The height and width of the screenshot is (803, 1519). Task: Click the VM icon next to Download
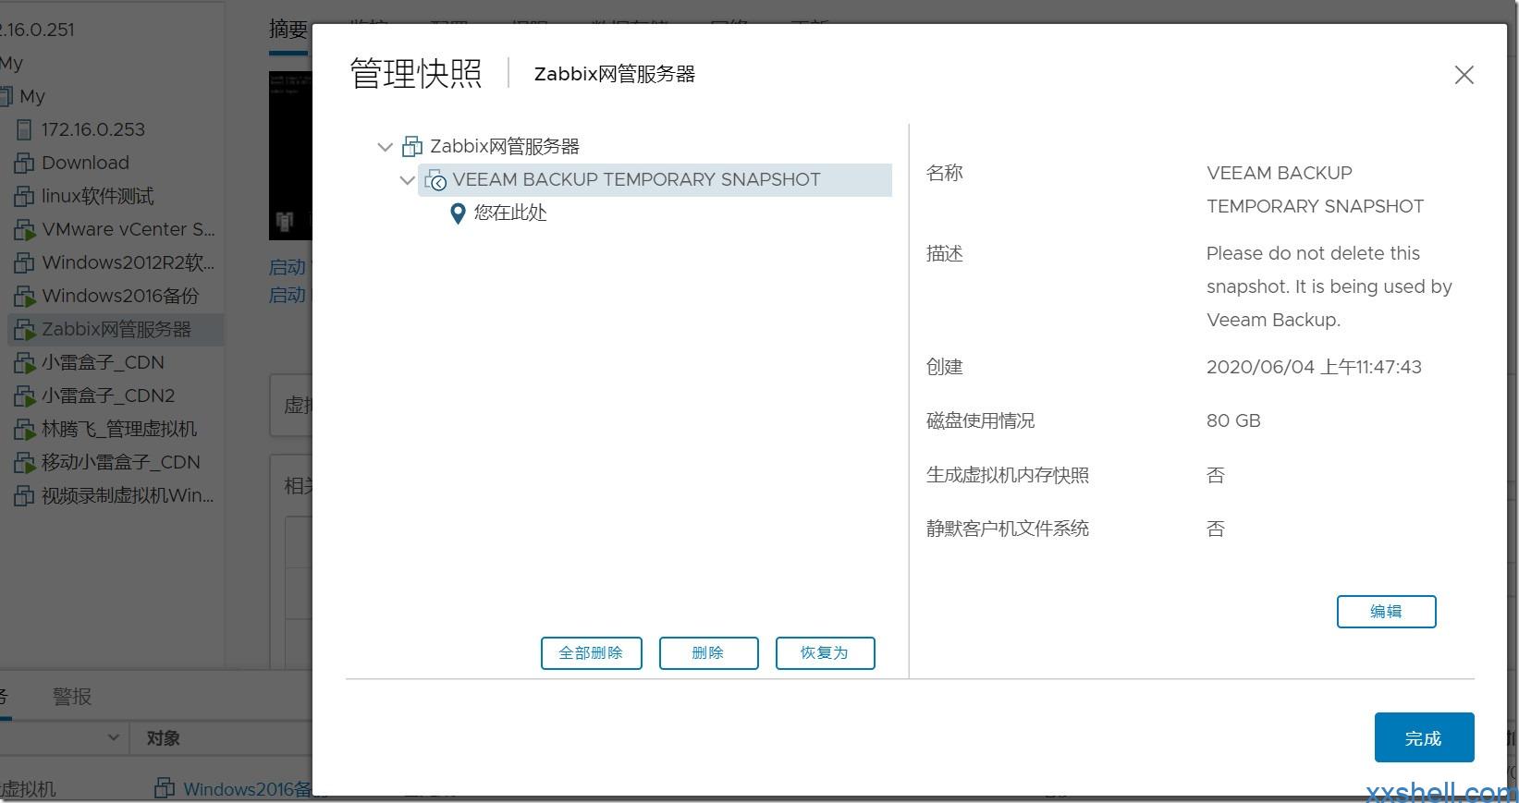pyautogui.click(x=24, y=164)
